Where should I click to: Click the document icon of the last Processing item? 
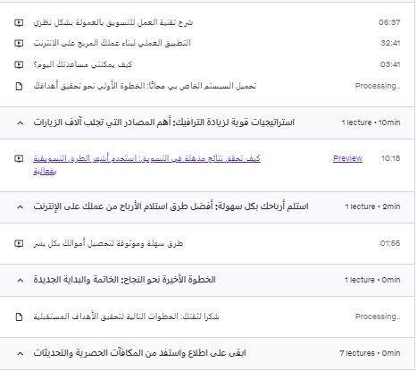tap(19, 316)
